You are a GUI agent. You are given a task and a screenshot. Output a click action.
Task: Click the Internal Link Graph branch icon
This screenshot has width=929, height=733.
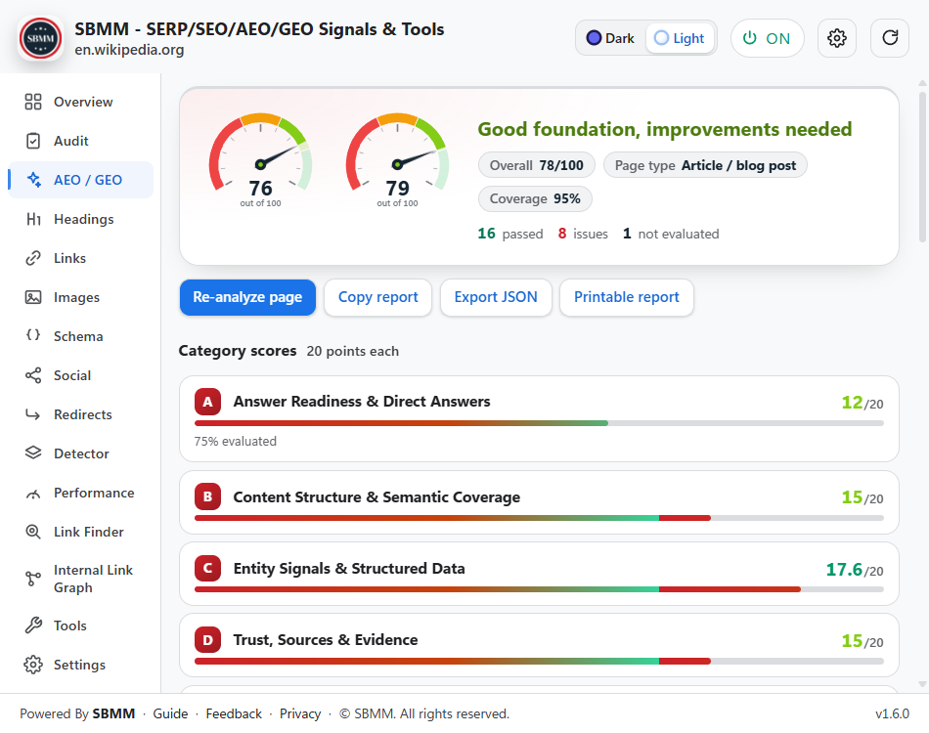[33, 579]
